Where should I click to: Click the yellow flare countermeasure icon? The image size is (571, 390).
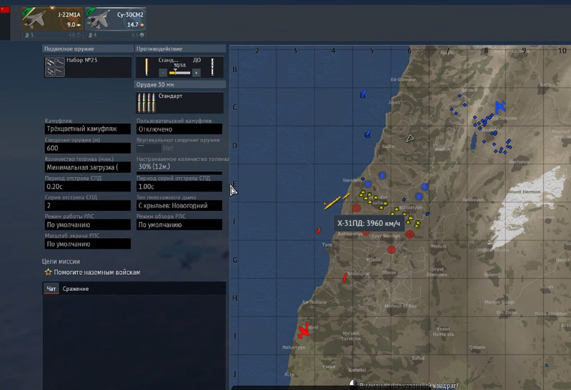click(146, 67)
